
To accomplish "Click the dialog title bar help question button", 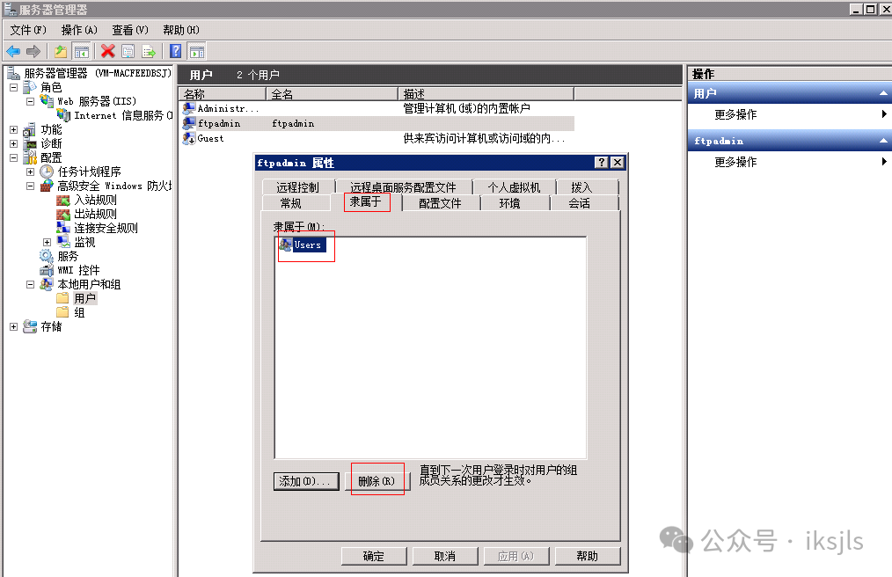I will 602,163.
